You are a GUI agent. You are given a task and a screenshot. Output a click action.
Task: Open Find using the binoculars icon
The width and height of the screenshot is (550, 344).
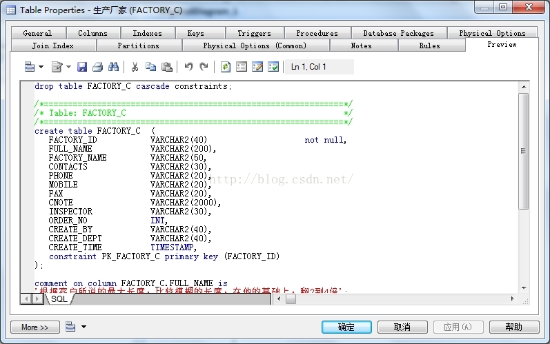click(x=113, y=67)
